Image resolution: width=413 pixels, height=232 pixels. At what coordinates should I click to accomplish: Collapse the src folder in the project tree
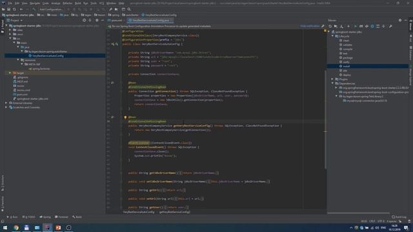point(10,39)
